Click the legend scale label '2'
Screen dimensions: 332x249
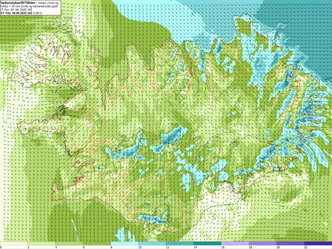pos(29,247)
